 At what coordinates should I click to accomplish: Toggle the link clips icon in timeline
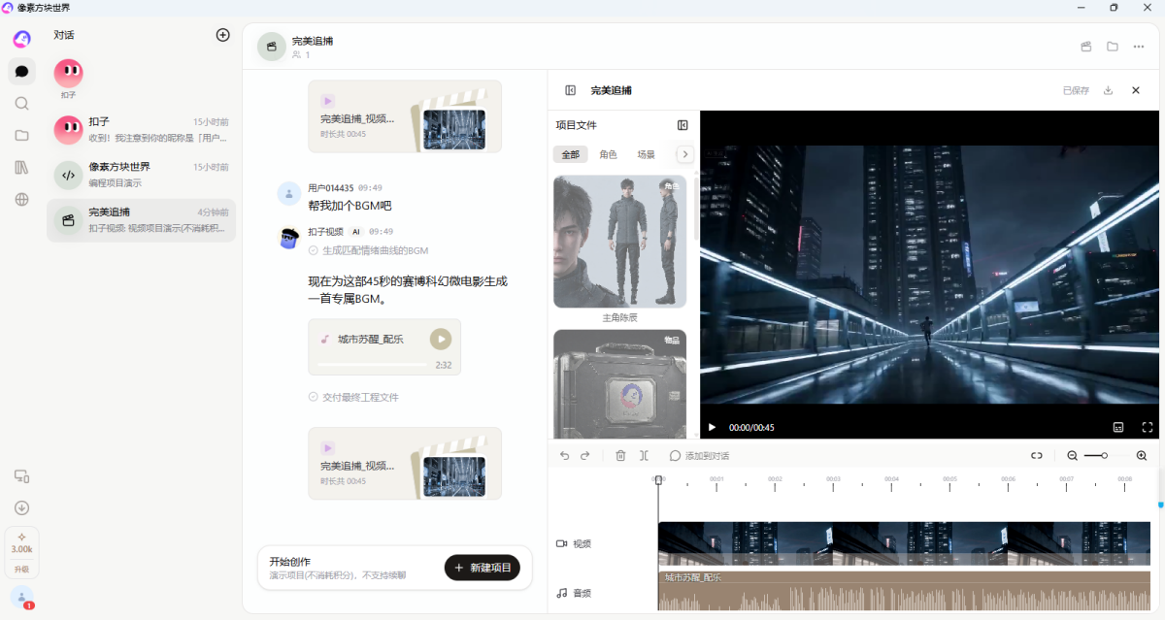click(x=1037, y=455)
